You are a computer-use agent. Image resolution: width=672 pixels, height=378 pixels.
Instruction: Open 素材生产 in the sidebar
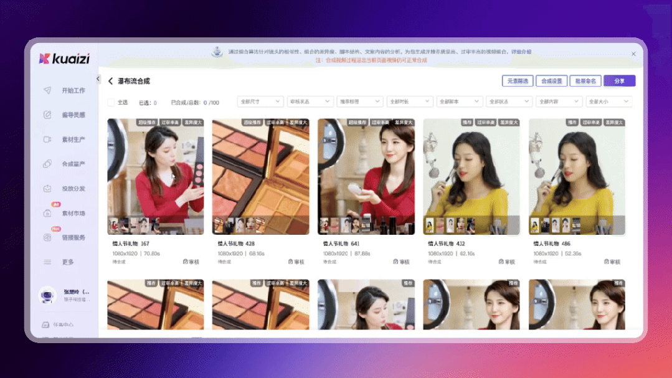(73, 139)
